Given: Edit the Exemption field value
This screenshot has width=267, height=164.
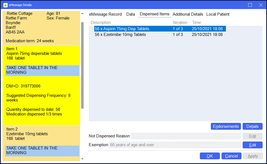Looking at the screenshot, I should pyautogui.click(x=252, y=145).
